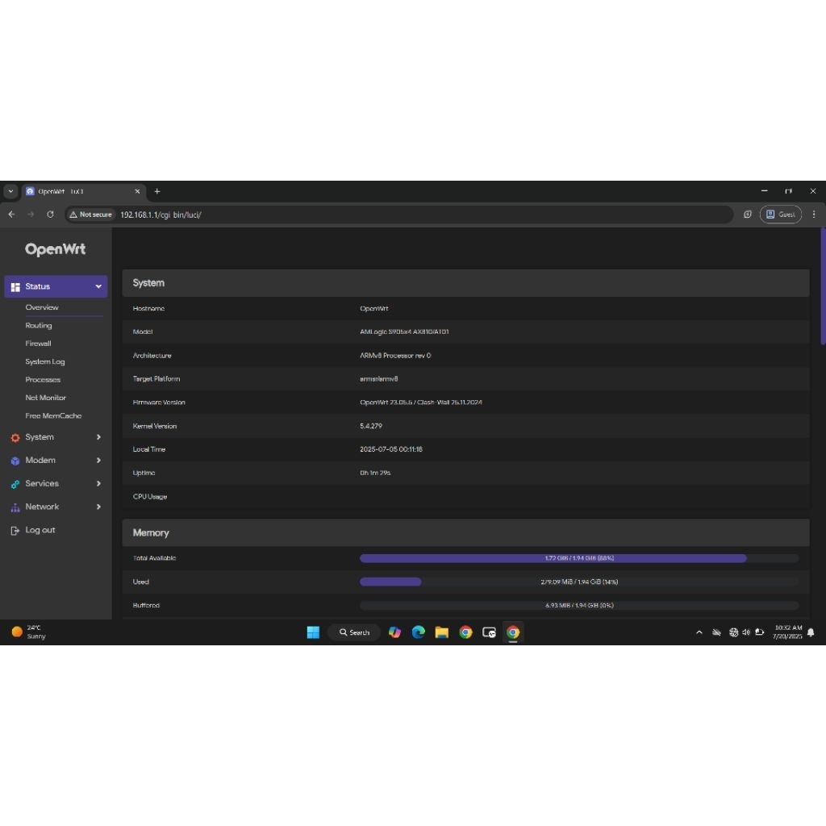Open a new browser tab with plus
Screen dimensions: 826x826
point(157,191)
